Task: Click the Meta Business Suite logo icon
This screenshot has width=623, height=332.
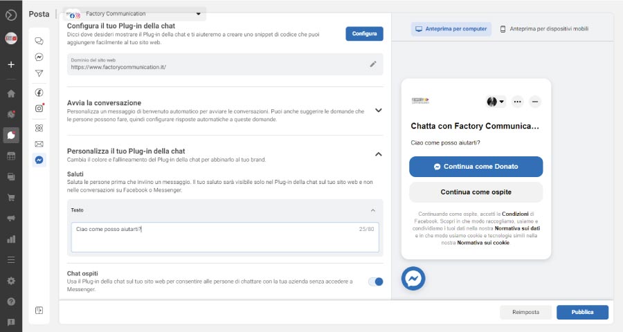Action: click(11, 15)
